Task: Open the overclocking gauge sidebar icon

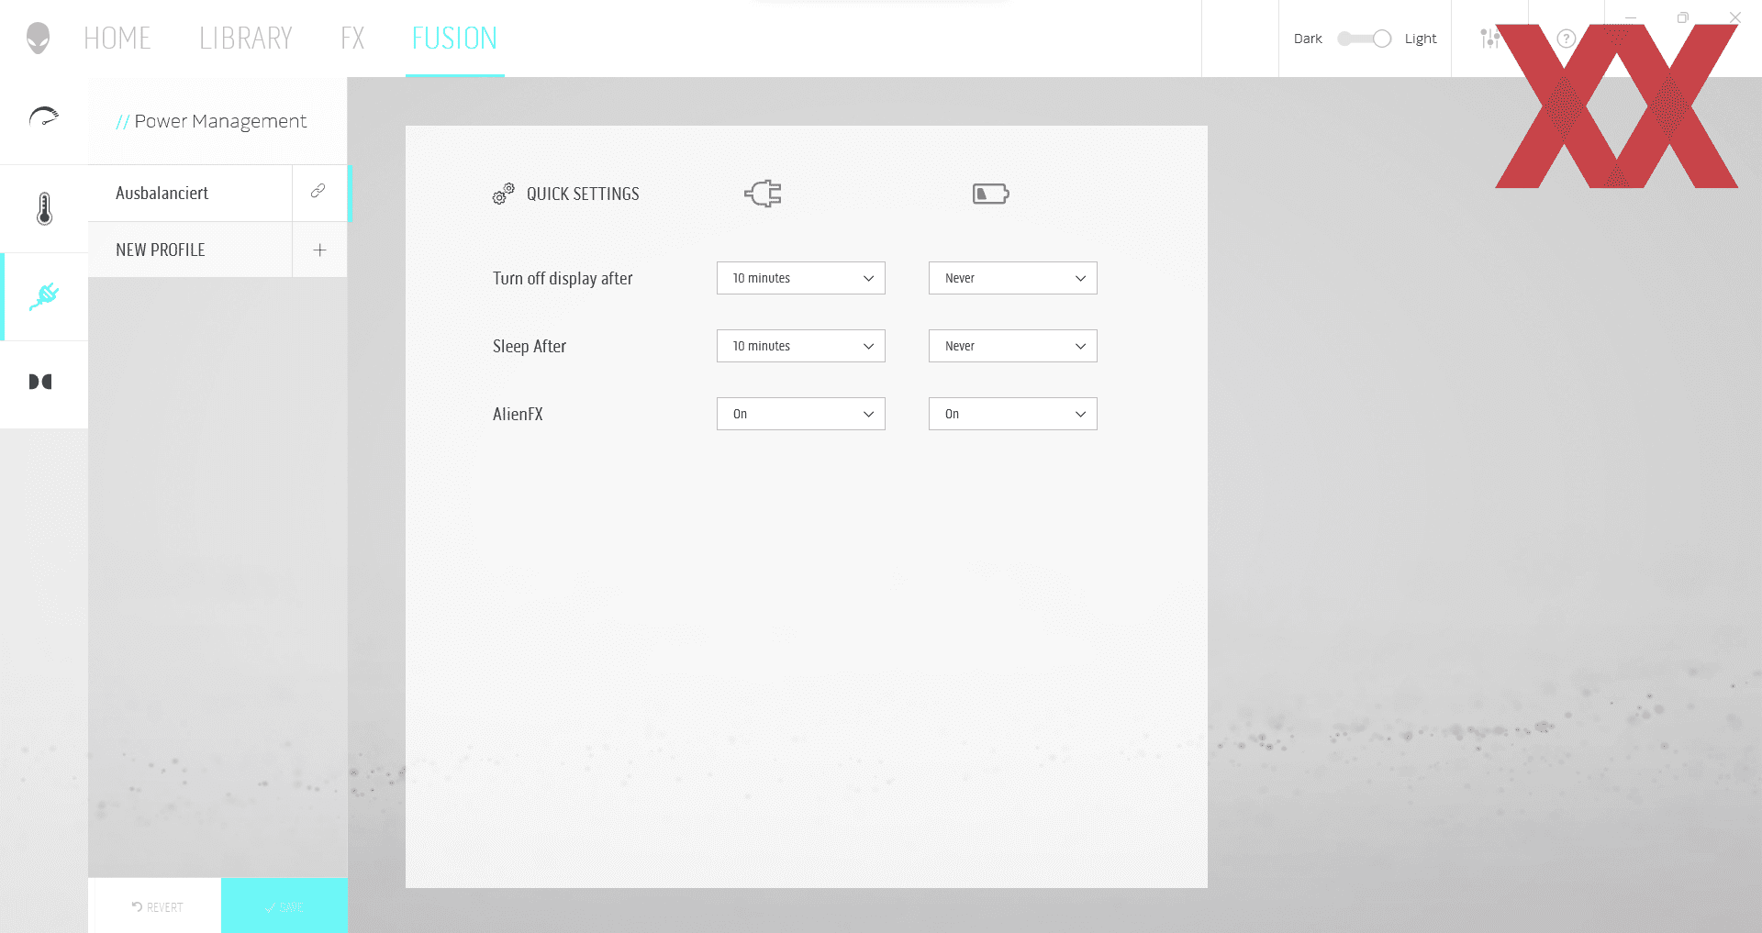Action: click(44, 117)
